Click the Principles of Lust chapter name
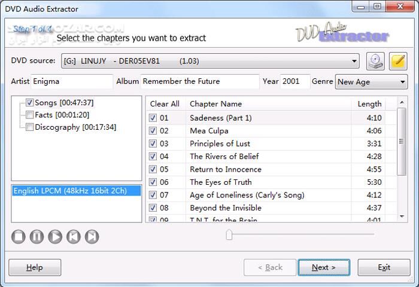Image resolution: width=419 pixels, height=287 pixels. [220, 143]
